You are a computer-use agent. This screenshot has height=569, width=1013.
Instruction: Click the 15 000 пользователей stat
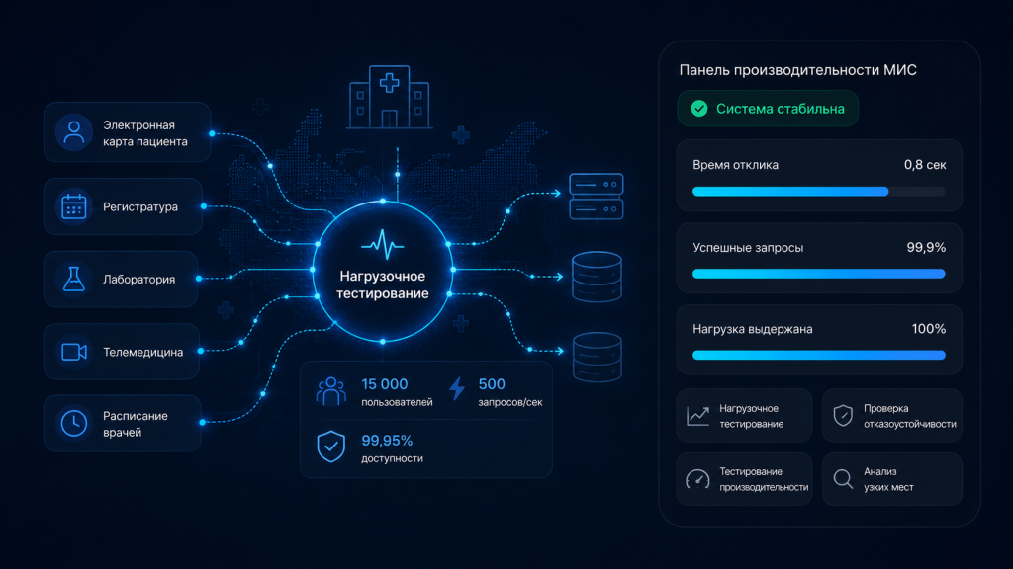pyautogui.click(x=397, y=391)
